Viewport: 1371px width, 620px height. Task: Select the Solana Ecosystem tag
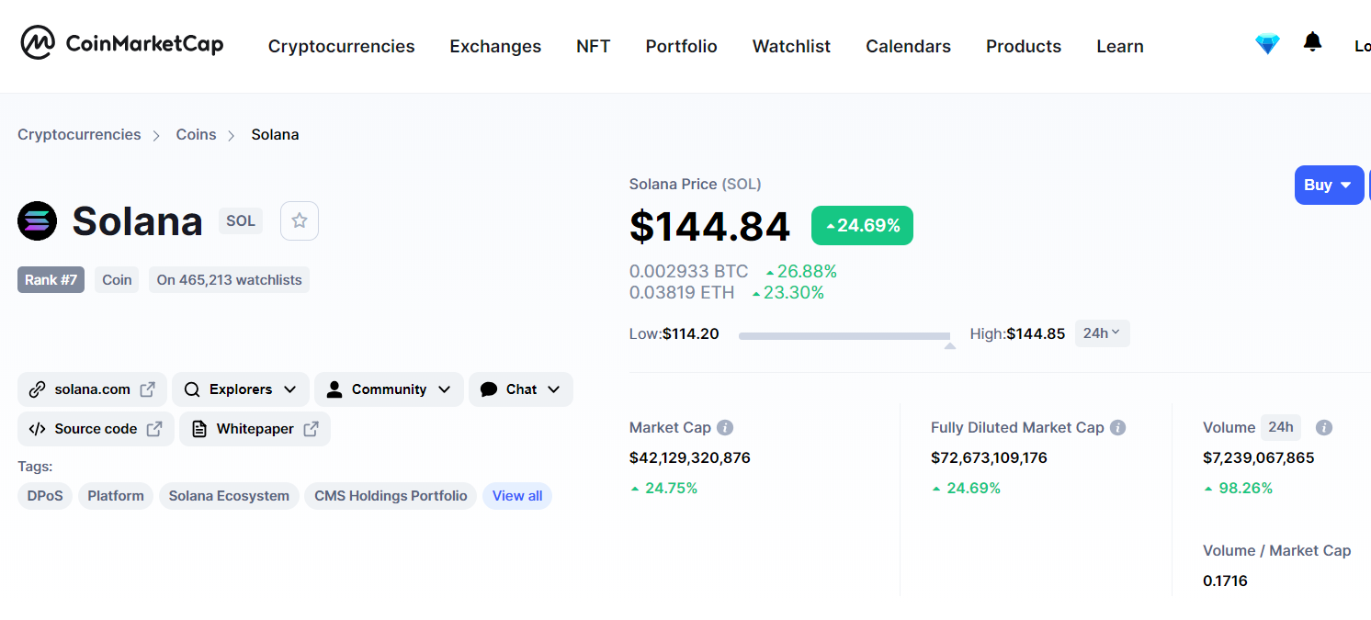pos(229,496)
